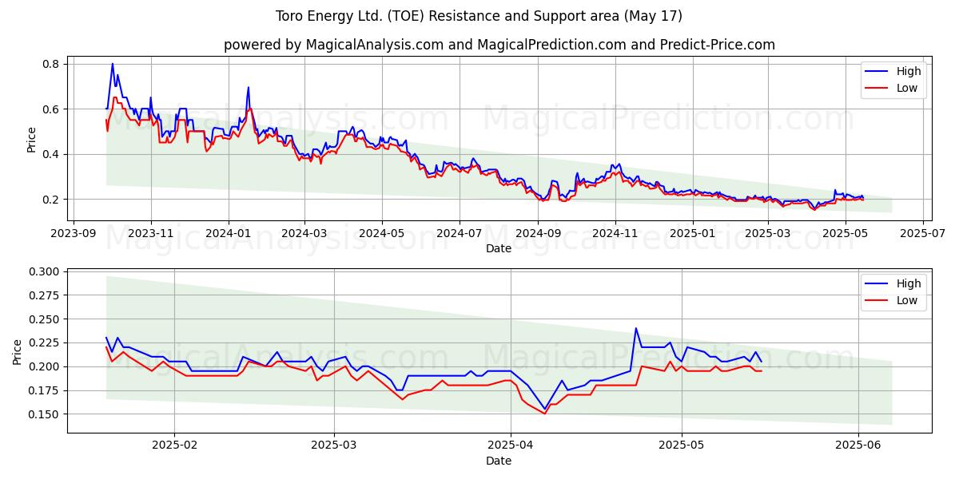This screenshot has width=959, height=479.
Task: Click the top chart 'Date' axis label
Action: point(499,248)
